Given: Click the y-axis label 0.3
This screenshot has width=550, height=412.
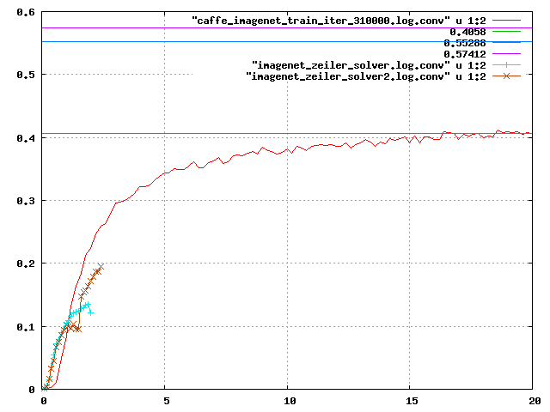Looking at the screenshot, I should (x=26, y=201).
